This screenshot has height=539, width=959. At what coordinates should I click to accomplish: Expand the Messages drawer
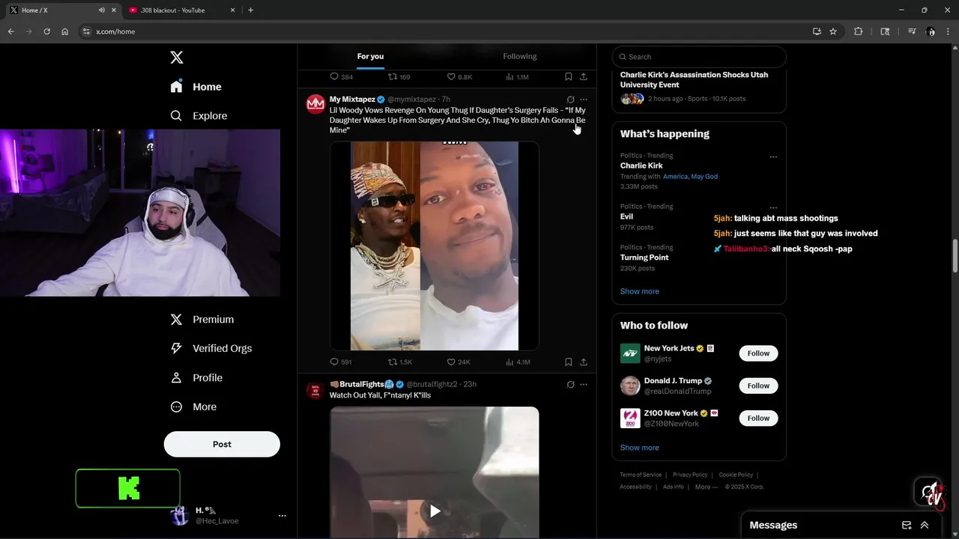pyautogui.click(x=925, y=526)
